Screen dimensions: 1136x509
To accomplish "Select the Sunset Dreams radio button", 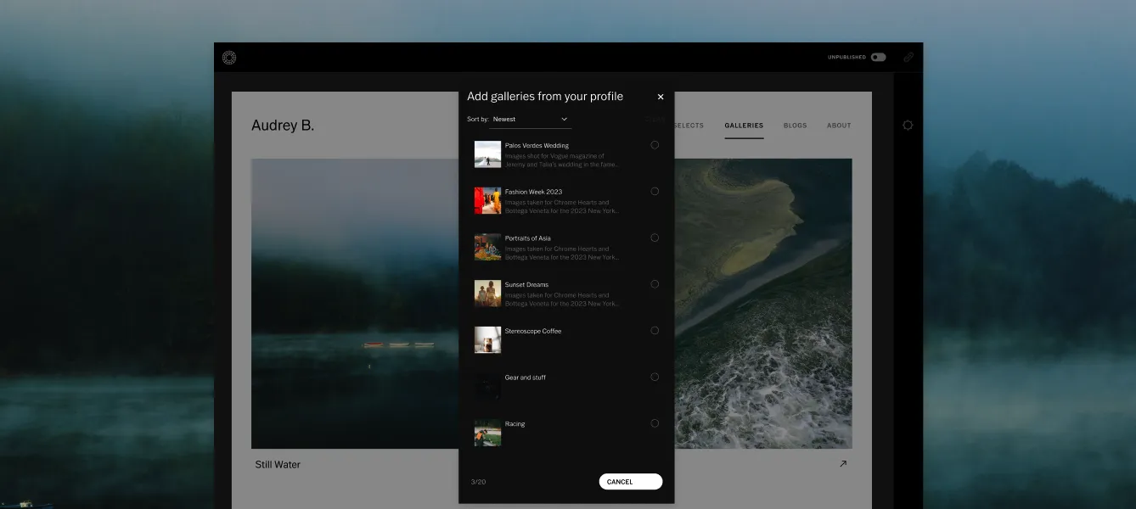I will 655,284.
